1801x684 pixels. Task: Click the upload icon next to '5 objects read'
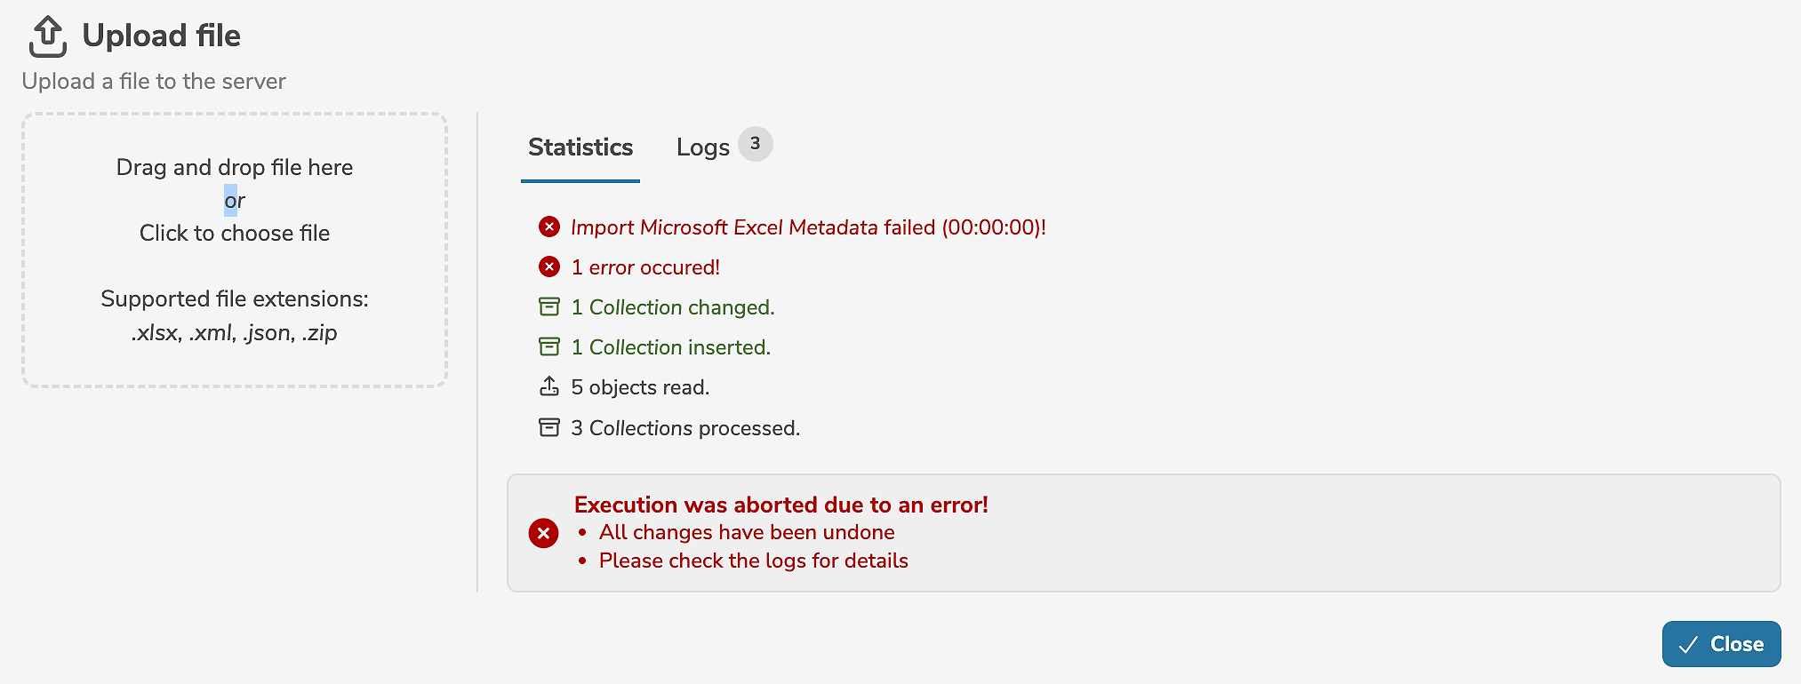[x=548, y=386]
